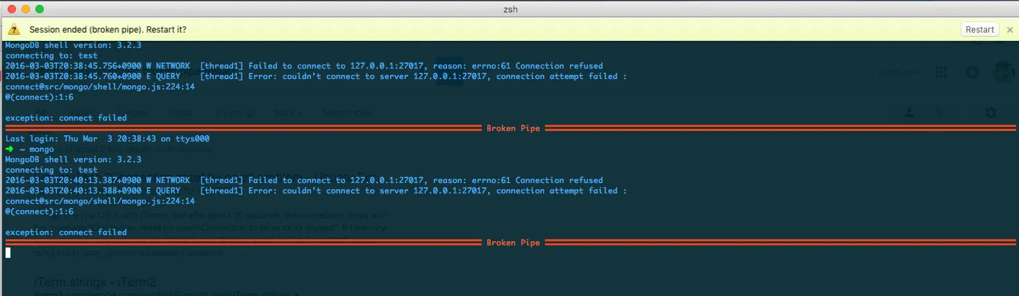Maximize the terminal with the green button
The width and height of the screenshot is (1019, 296).
[x=40, y=9]
